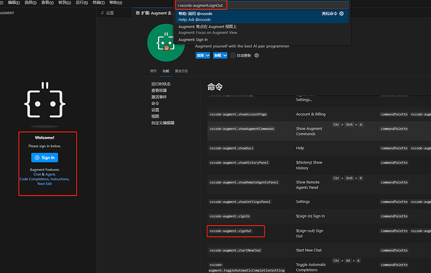
Task: Open the 终端(T) menu
Action: click(x=99, y=2)
